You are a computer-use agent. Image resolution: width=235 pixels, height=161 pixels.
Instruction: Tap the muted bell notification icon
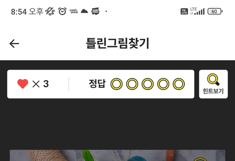(x=50, y=11)
